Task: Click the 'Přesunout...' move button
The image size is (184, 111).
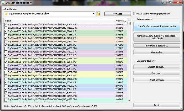Action: [x=157, y=73]
